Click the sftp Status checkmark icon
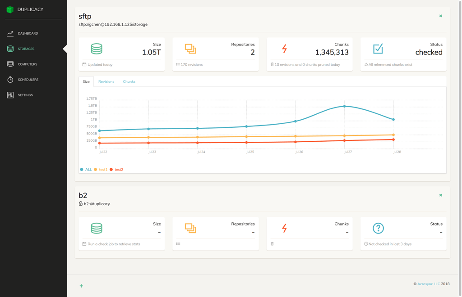 pyautogui.click(x=378, y=49)
